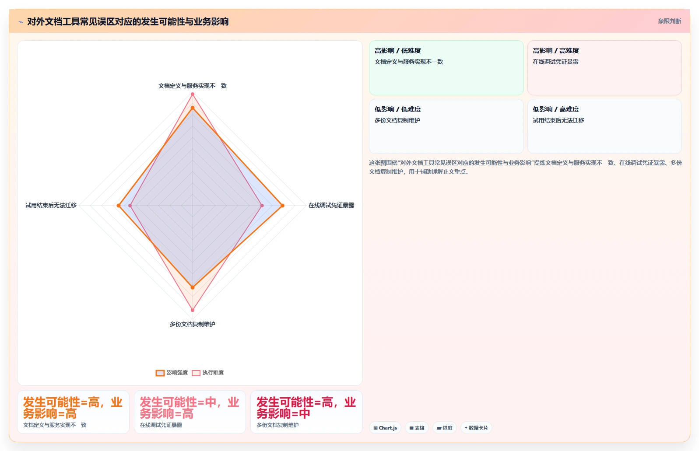This screenshot has height=451, width=699.
Task: Click the Chart.js chip
Action: 385,428
